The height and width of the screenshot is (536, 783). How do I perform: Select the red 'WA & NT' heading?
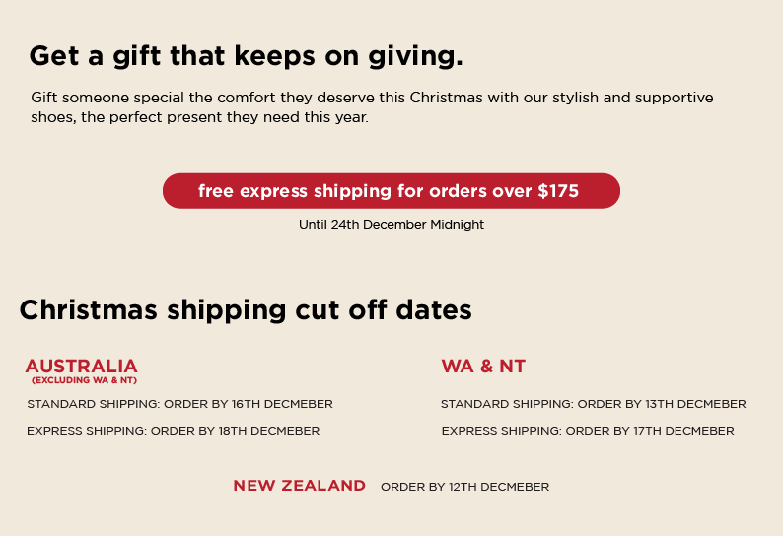coord(483,367)
